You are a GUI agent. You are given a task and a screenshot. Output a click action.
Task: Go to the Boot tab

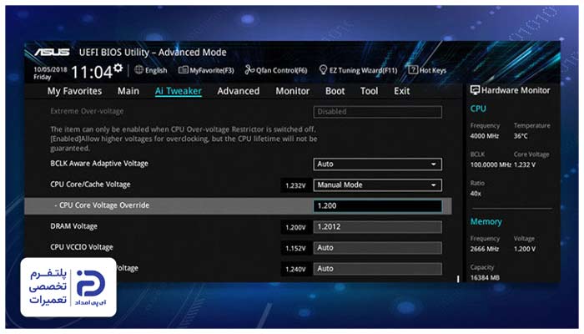tap(335, 91)
